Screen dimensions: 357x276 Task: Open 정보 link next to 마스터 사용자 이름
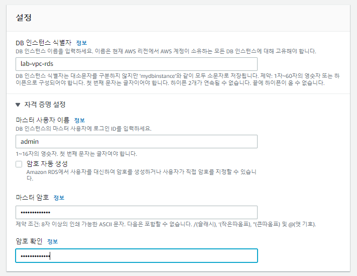(x=79, y=120)
